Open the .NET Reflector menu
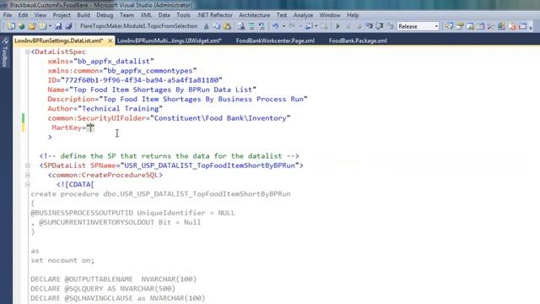Viewport: 540px width, 304px height. pyautogui.click(x=215, y=15)
